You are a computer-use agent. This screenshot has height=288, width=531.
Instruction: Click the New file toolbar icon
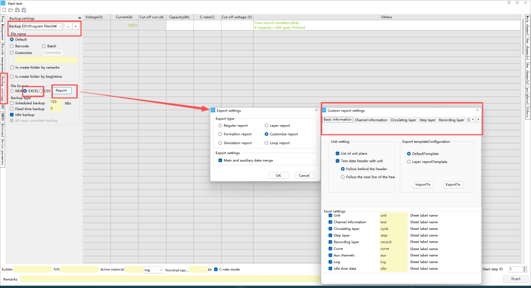pos(4,10)
